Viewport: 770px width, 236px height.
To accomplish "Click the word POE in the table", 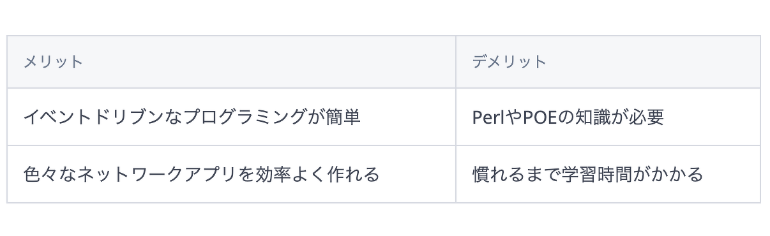I will (541, 117).
